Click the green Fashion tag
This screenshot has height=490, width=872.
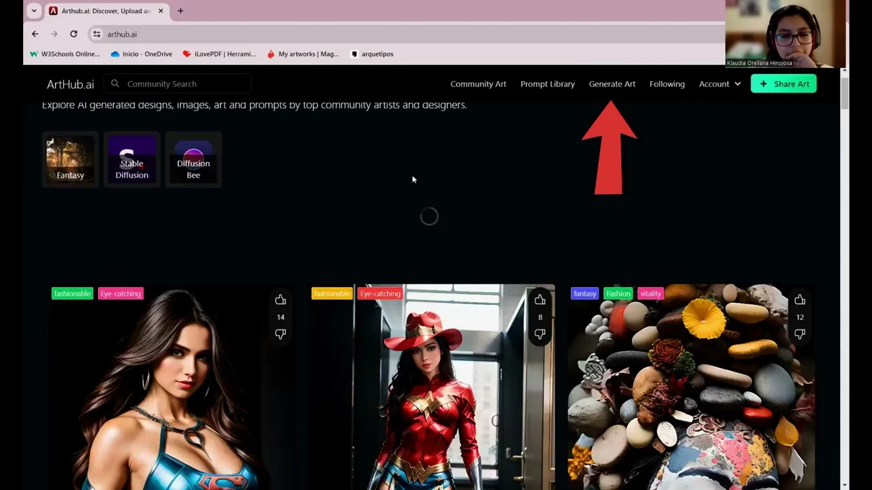[618, 293]
